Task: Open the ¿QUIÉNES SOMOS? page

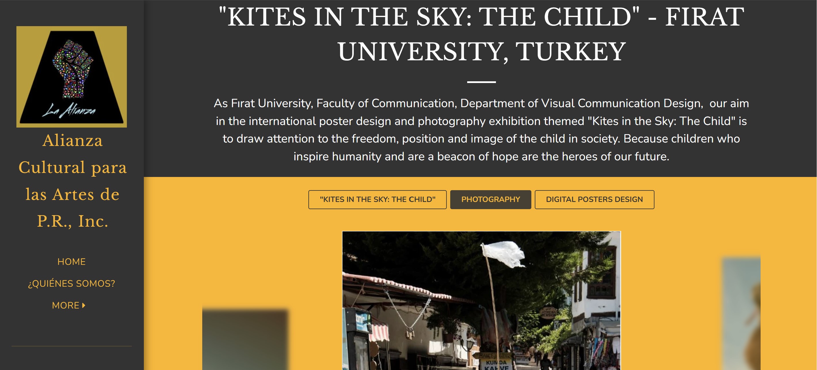Action: click(71, 284)
